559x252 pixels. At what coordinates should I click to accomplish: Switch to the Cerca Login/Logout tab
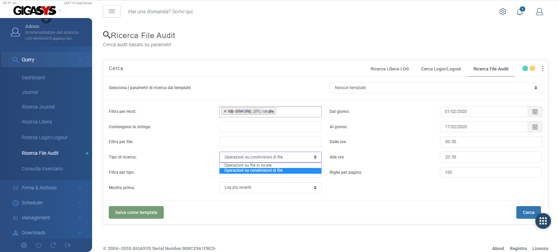[441, 69]
